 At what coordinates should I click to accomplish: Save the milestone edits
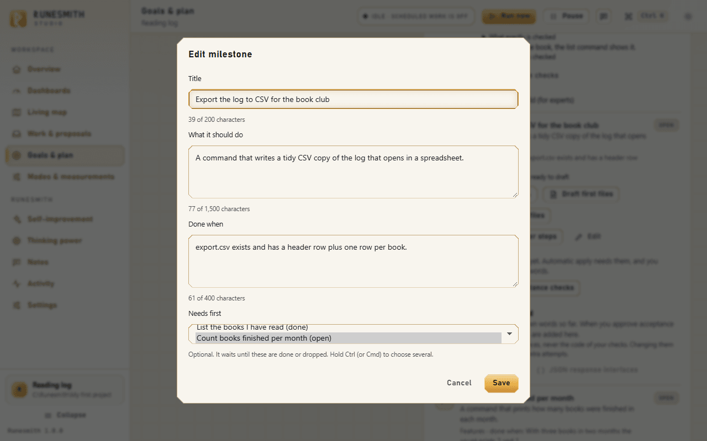pyautogui.click(x=502, y=383)
